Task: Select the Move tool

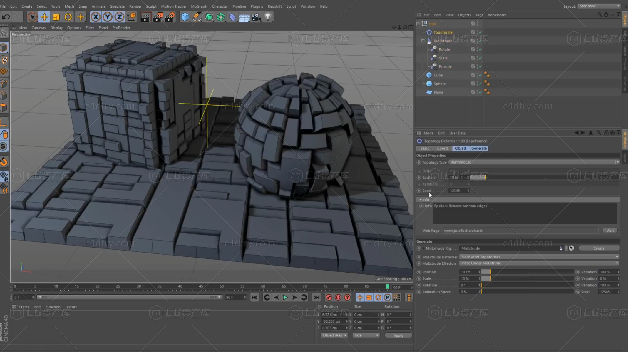Action: (44, 17)
